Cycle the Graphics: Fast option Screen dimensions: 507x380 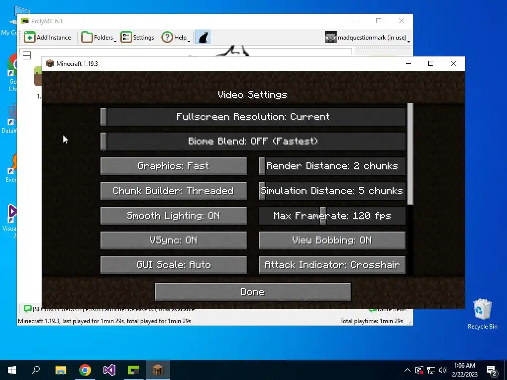click(174, 166)
